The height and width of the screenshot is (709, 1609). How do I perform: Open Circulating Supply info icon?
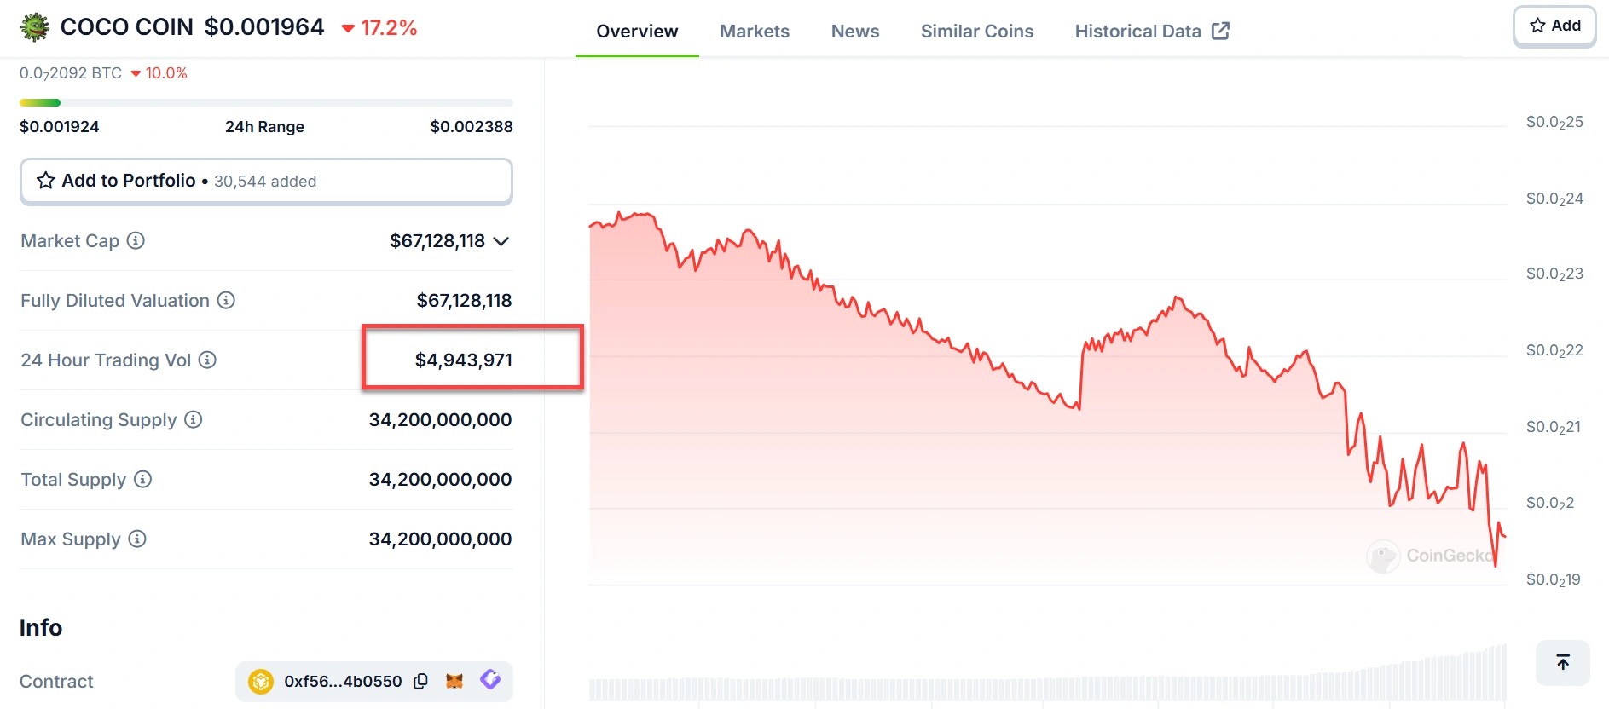tap(194, 419)
